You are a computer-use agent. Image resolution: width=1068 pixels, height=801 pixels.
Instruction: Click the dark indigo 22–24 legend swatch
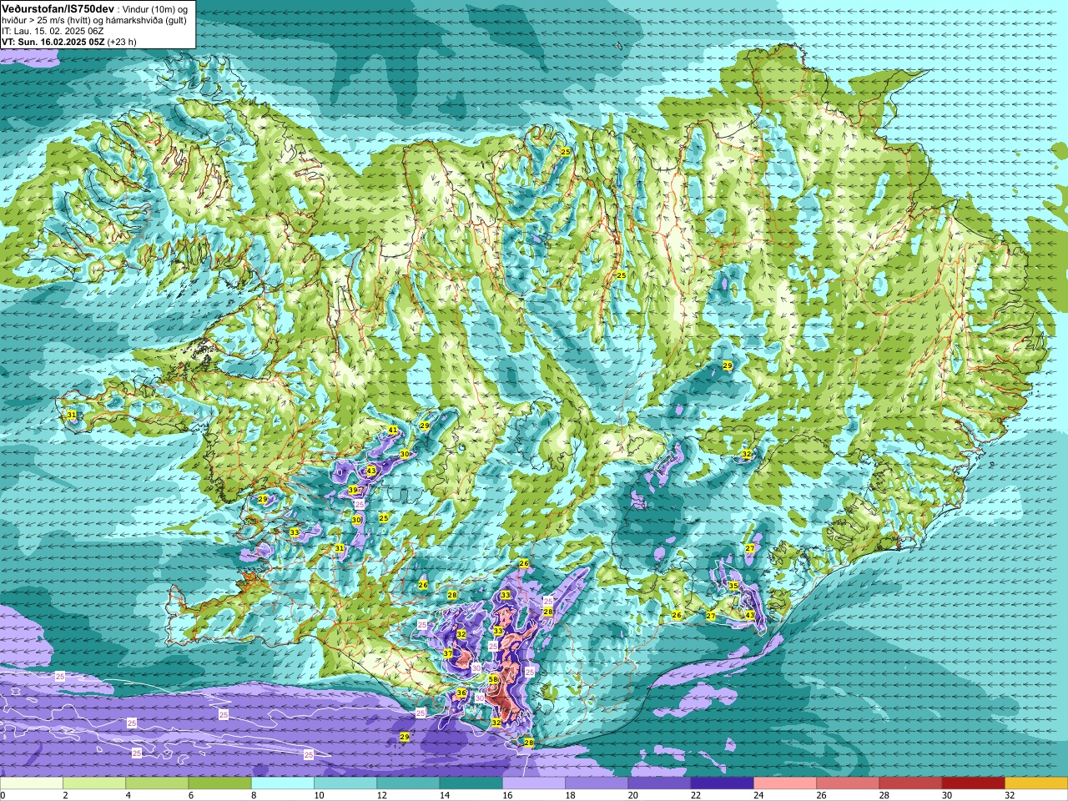[722, 783]
